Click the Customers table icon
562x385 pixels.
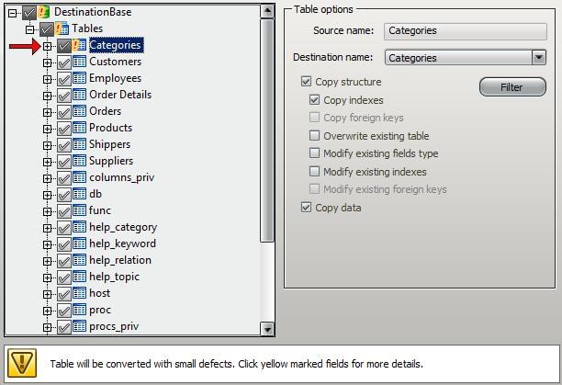[x=79, y=62]
